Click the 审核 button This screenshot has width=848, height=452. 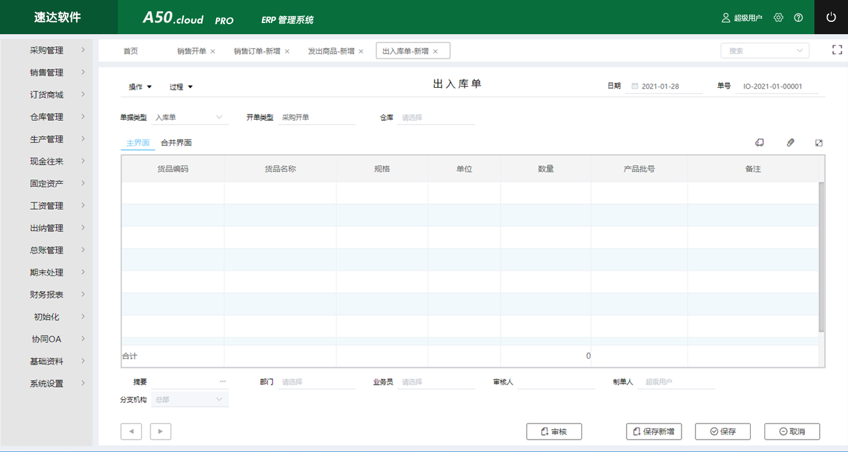(x=554, y=431)
